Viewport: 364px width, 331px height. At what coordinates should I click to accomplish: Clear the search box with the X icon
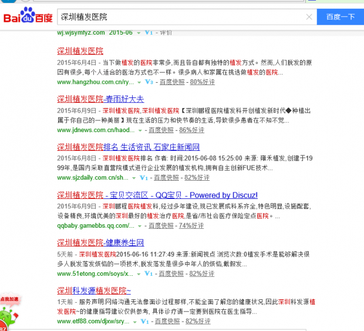309,17
